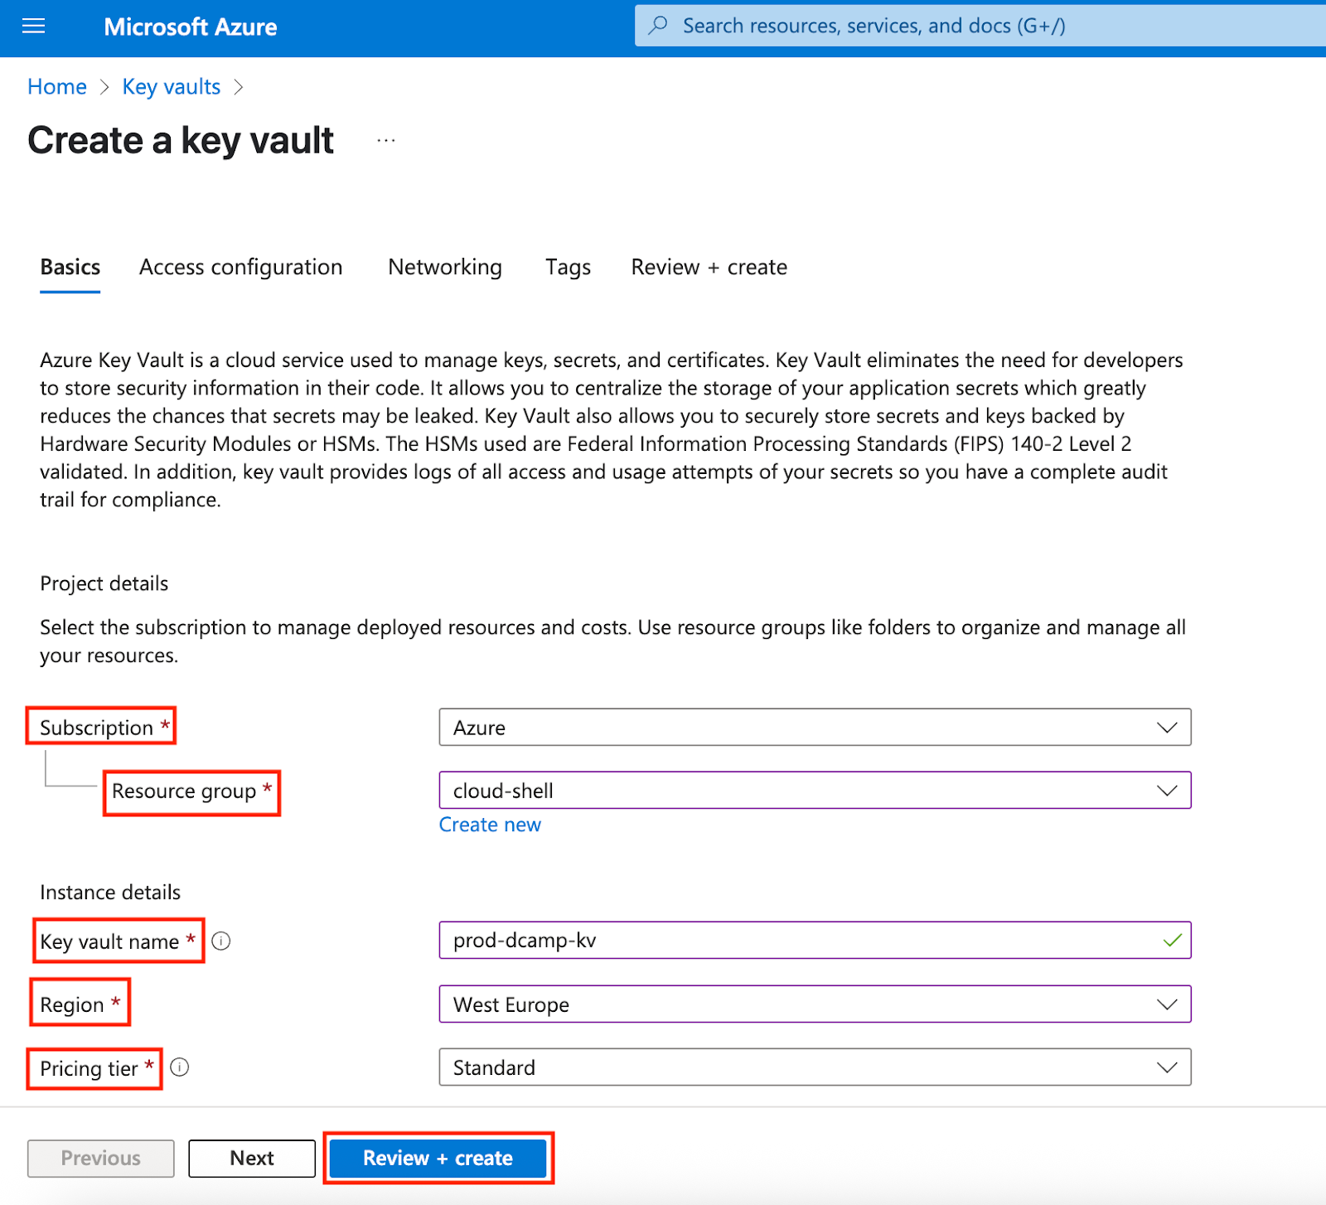Image resolution: width=1326 pixels, height=1205 pixels.
Task: Click the blue Review + create button
Action: [438, 1158]
